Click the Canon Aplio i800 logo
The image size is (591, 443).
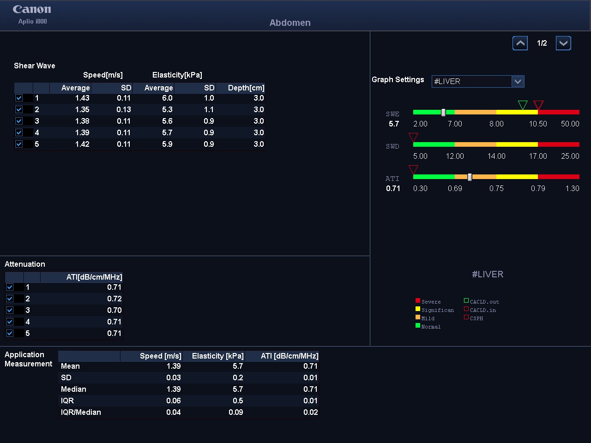click(x=32, y=14)
